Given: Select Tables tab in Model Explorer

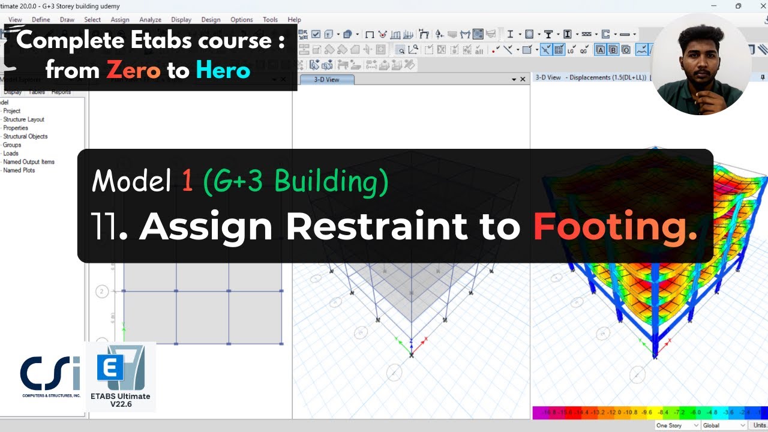Looking at the screenshot, I should tap(37, 92).
